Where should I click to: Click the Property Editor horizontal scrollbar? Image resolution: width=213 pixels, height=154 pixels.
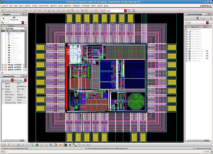(14, 141)
